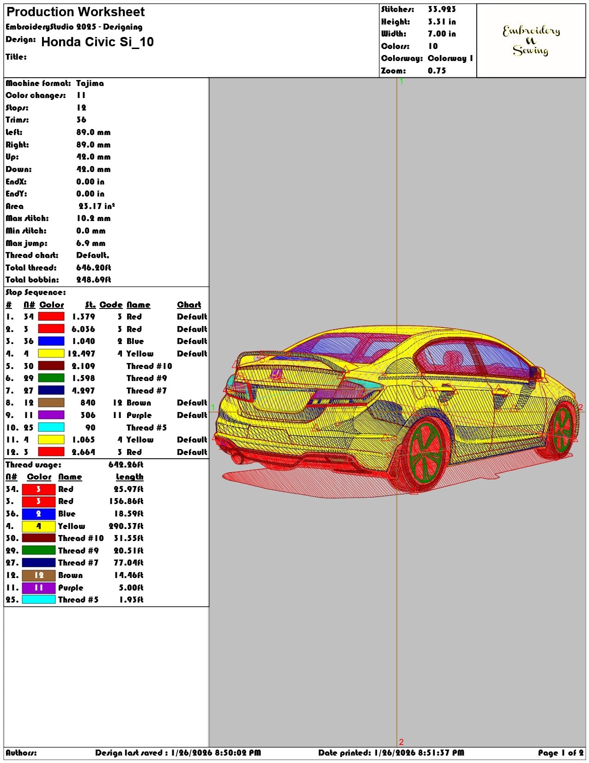The width and height of the screenshot is (589, 763).
Task: Click the Zoom value "0.75"
Action: (437, 71)
